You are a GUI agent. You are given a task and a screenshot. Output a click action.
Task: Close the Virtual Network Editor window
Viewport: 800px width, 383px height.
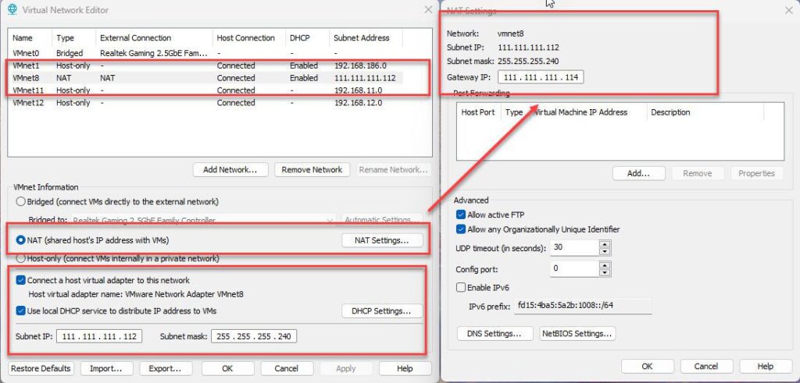point(428,9)
